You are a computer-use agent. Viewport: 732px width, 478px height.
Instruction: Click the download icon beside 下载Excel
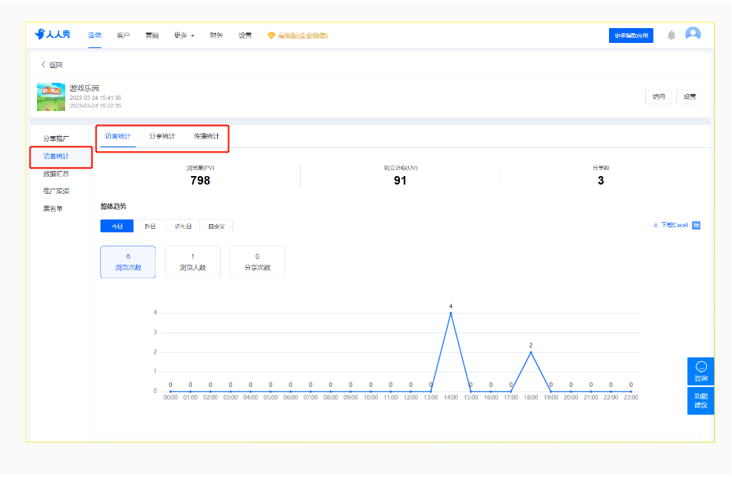coord(656,225)
